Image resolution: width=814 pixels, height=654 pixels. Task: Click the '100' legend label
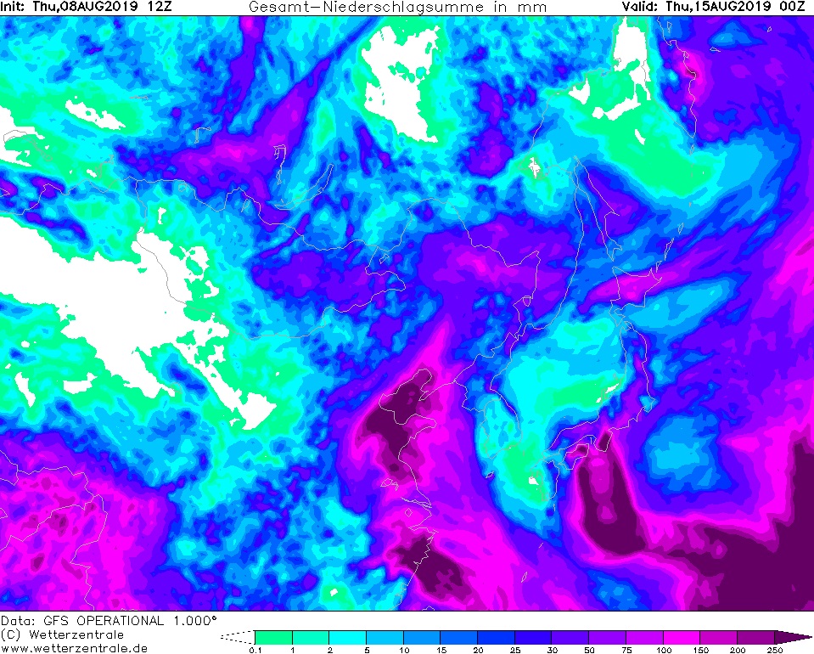click(x=664, y=650)
